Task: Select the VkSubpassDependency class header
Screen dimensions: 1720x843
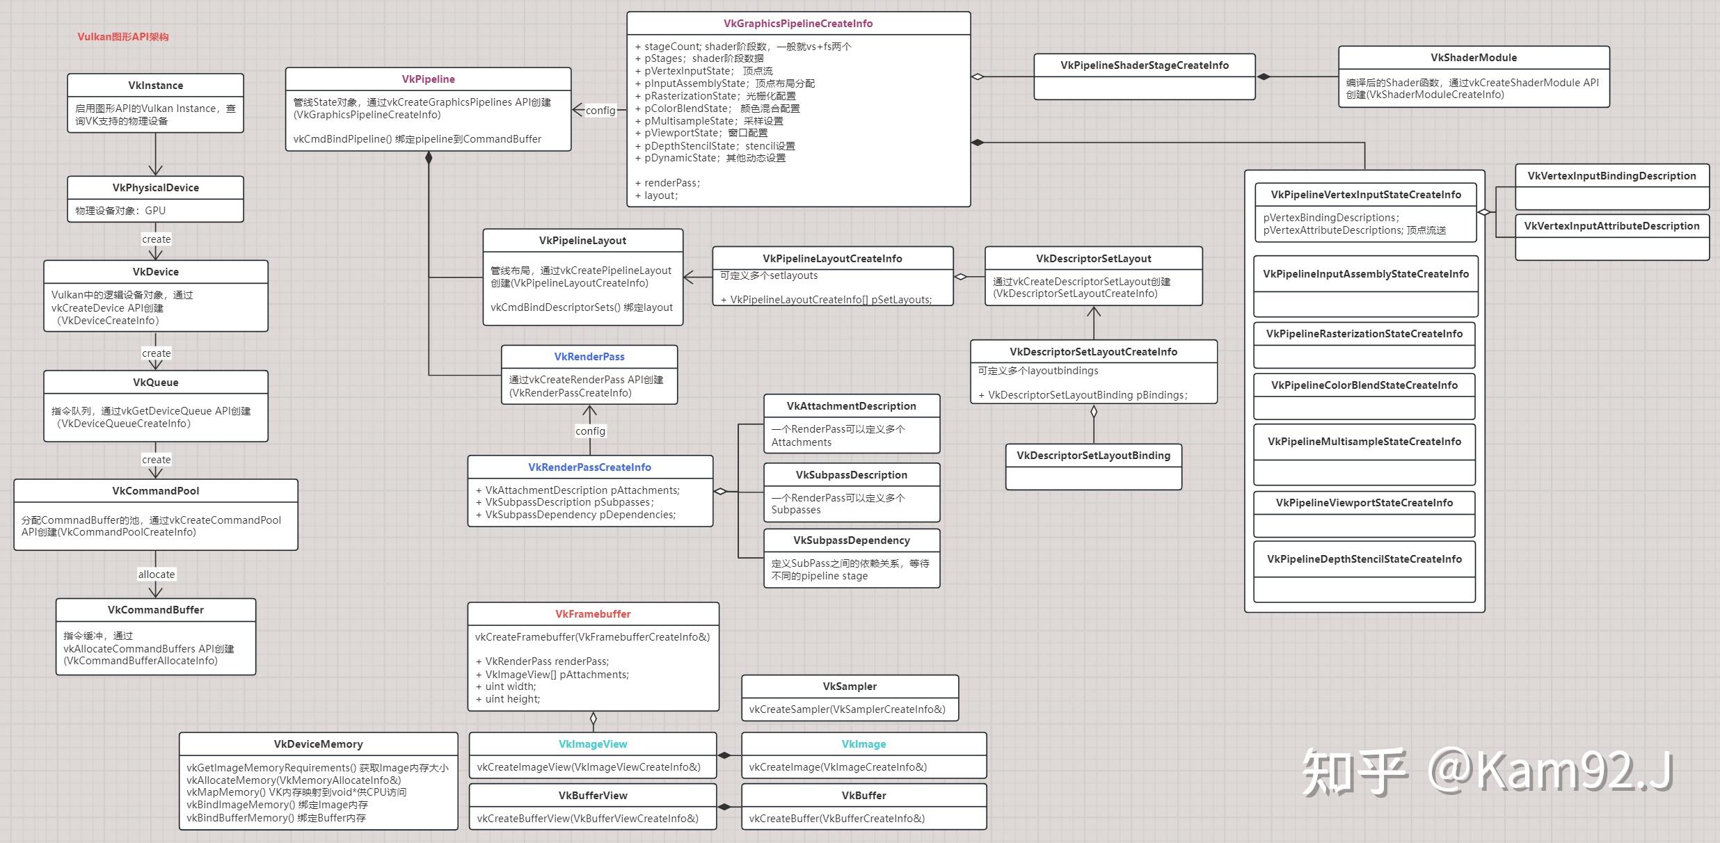Action: pos(851,540)
